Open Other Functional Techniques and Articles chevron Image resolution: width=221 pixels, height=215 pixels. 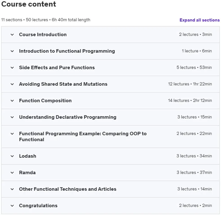point(12,189)
